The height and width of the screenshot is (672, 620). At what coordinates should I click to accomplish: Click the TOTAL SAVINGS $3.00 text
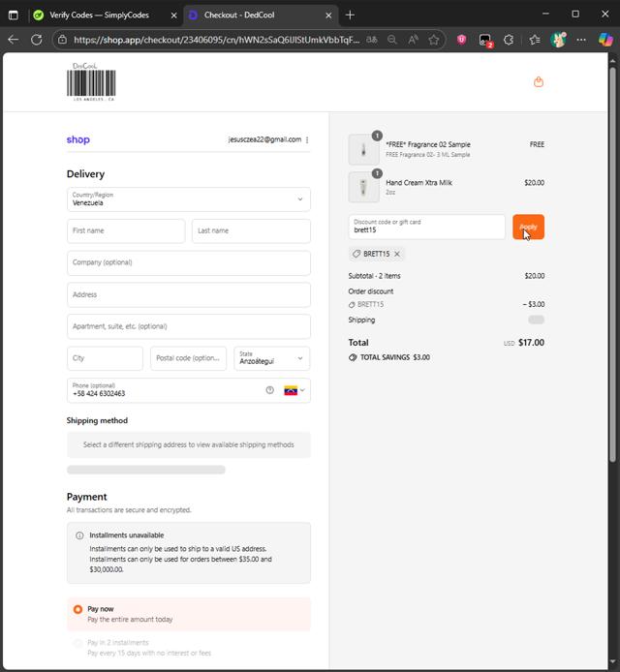[x=395, y=357]
